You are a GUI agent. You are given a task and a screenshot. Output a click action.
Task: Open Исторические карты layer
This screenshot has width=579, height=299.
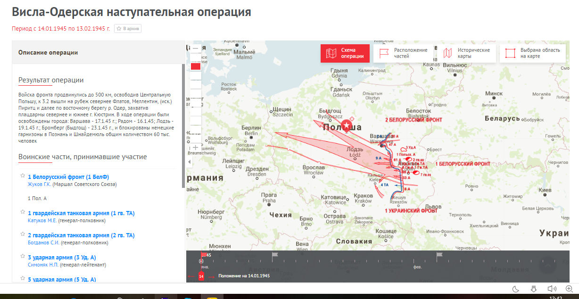coord(467,53)
